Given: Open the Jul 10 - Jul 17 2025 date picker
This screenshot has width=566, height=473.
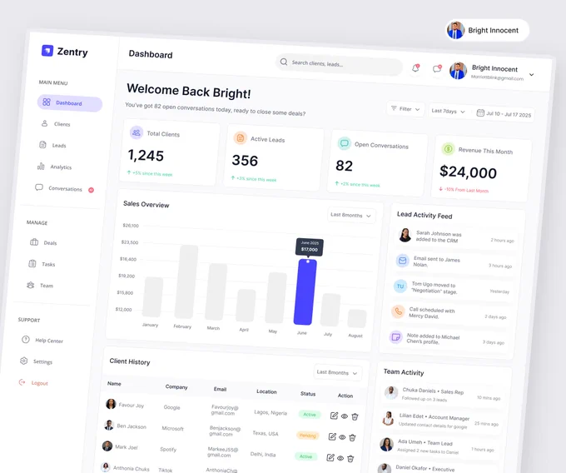Looking at the screenshot, I should (x=504, y=114).
